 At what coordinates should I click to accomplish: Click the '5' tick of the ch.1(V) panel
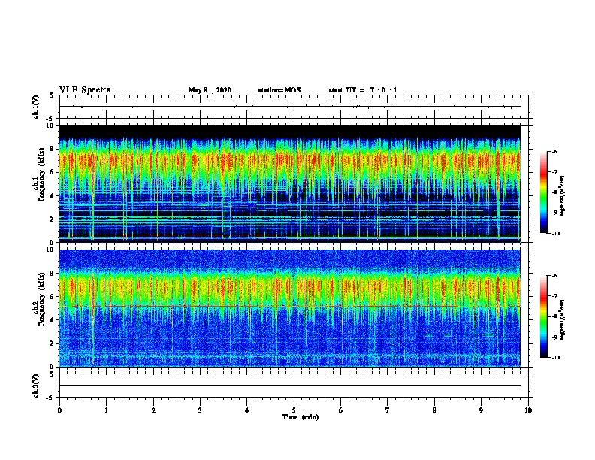point(52,95)
